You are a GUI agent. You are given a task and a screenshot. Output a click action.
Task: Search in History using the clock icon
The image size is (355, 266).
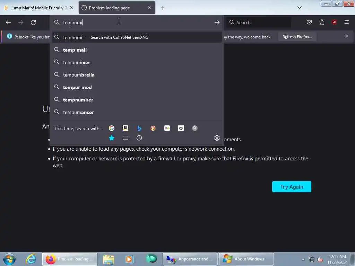139,138
